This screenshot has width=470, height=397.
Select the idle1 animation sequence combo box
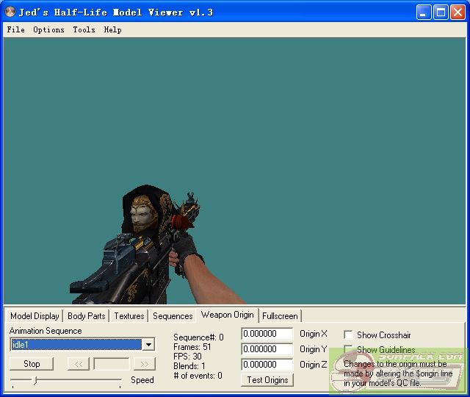(76, 345)
